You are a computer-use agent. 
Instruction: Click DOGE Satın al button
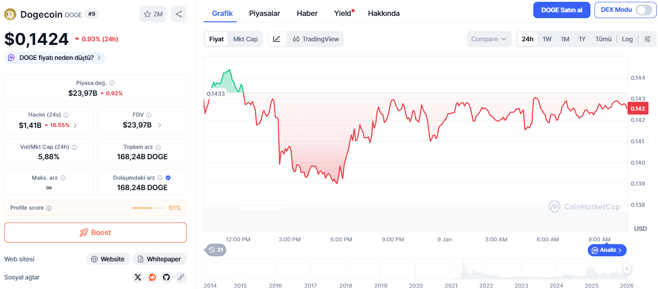pyautogui.click(x=561, y=10)
